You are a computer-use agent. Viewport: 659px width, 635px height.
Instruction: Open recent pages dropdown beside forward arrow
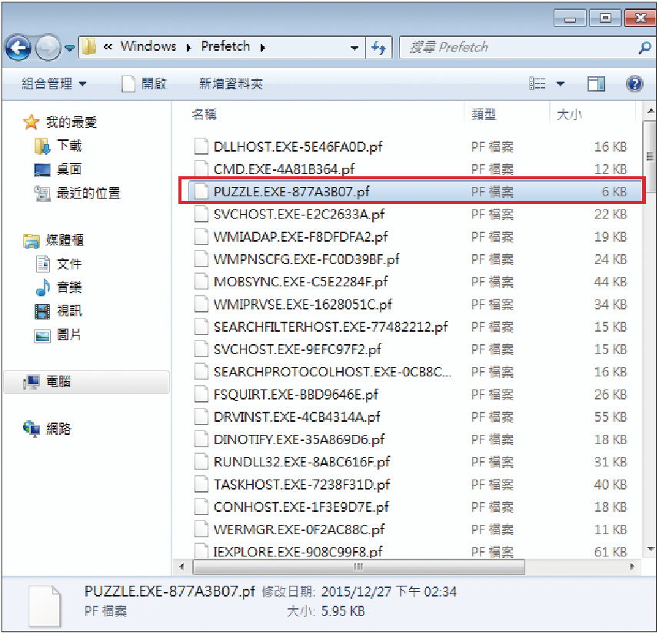(70, 48)
